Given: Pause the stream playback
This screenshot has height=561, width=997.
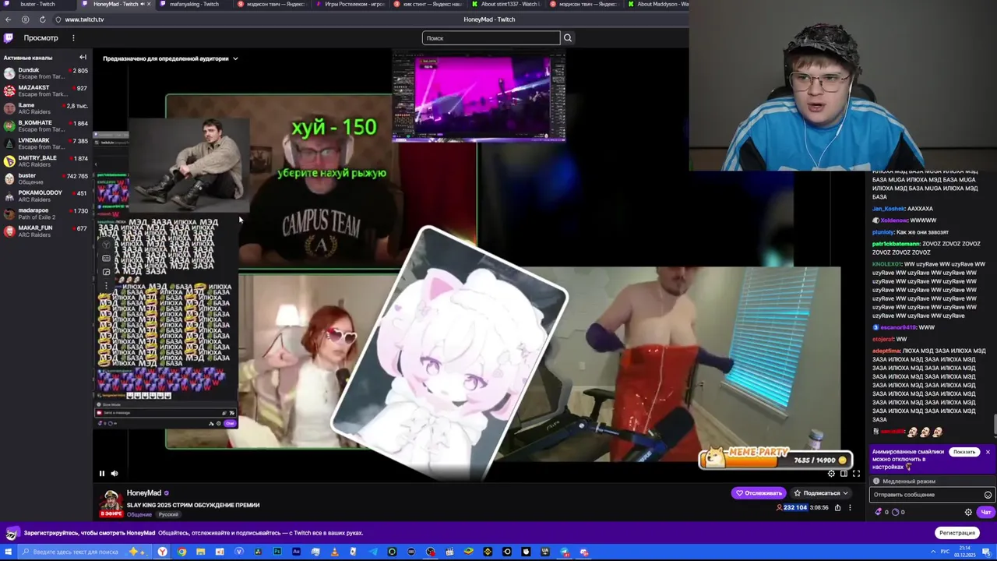Looking at the screenshot, I should pyautogui.click(x=101, y=473).
